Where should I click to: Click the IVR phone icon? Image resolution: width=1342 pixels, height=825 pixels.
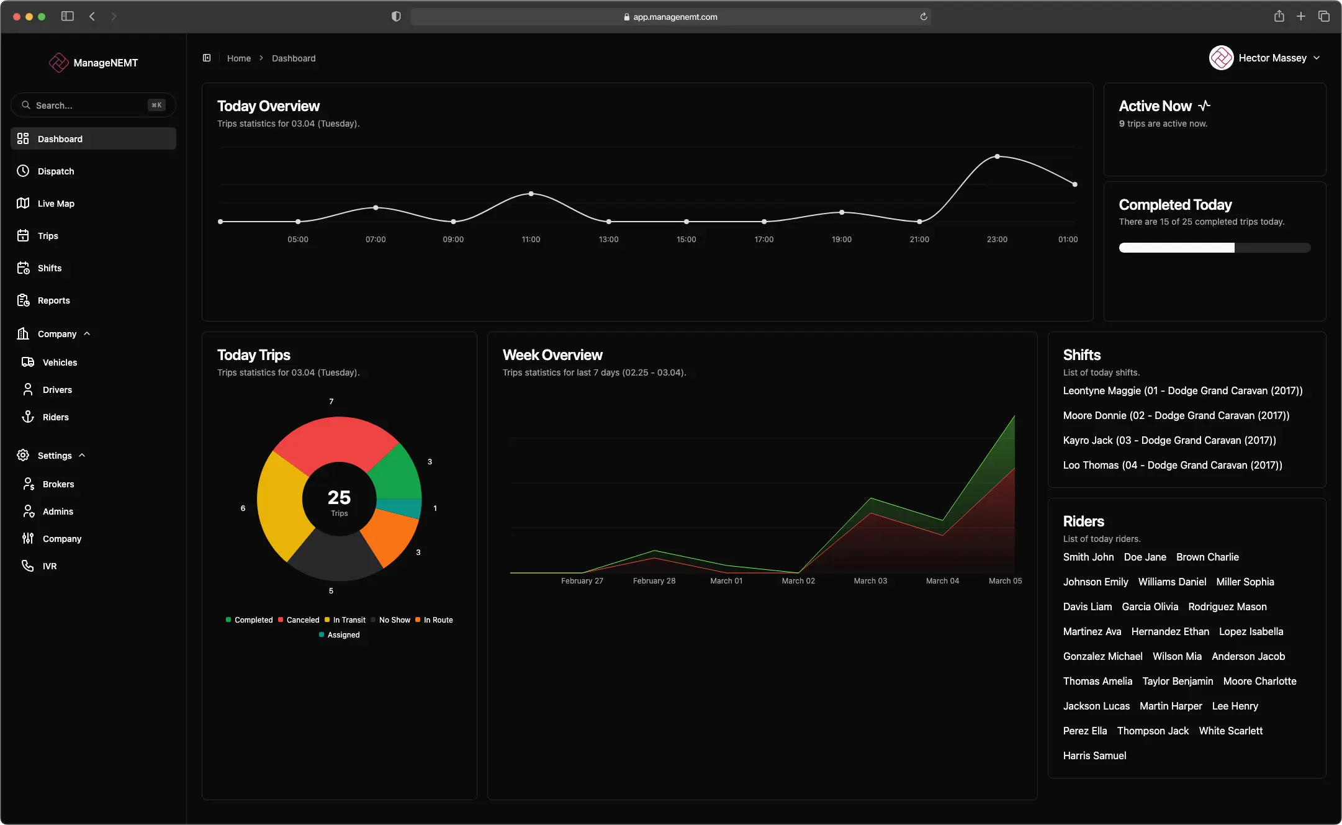[27, 566]
